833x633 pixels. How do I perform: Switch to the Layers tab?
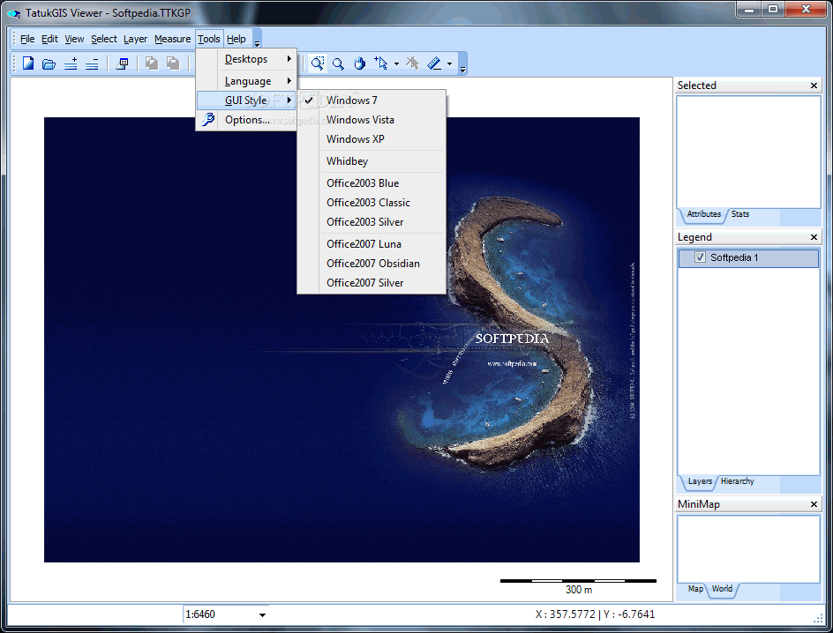(x=700, y=481)
